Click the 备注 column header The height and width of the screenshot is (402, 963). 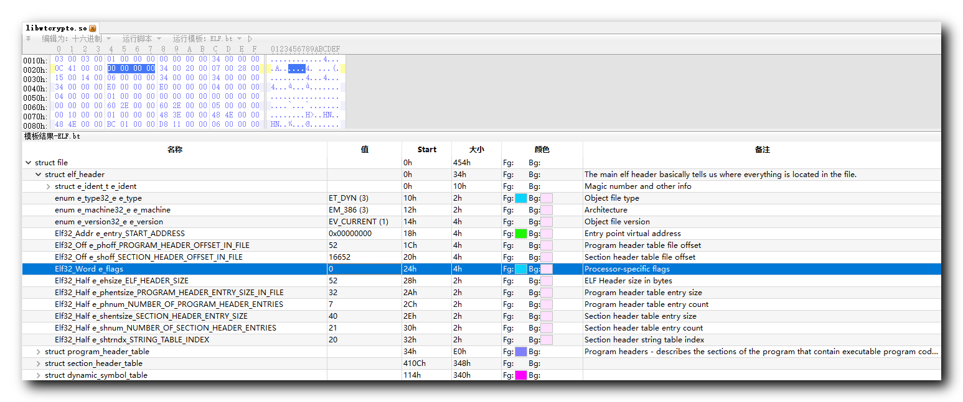pyautogui.click(x=763, y=150)
